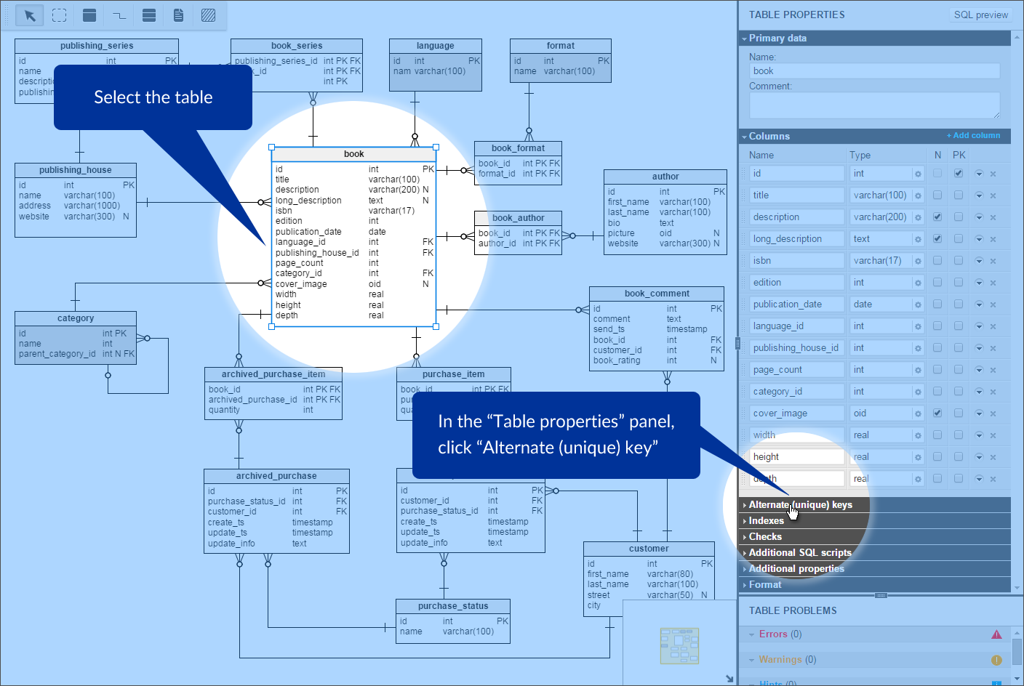Delete the publication_date column via X
The height and width of the screenshot is (686, 1024).
(993, 304)
